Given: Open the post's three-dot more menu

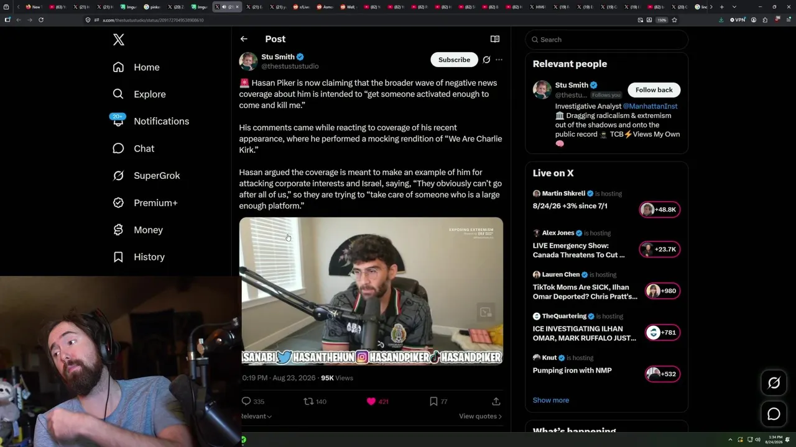Looking at the screenshot, I should tap(499, 60).
